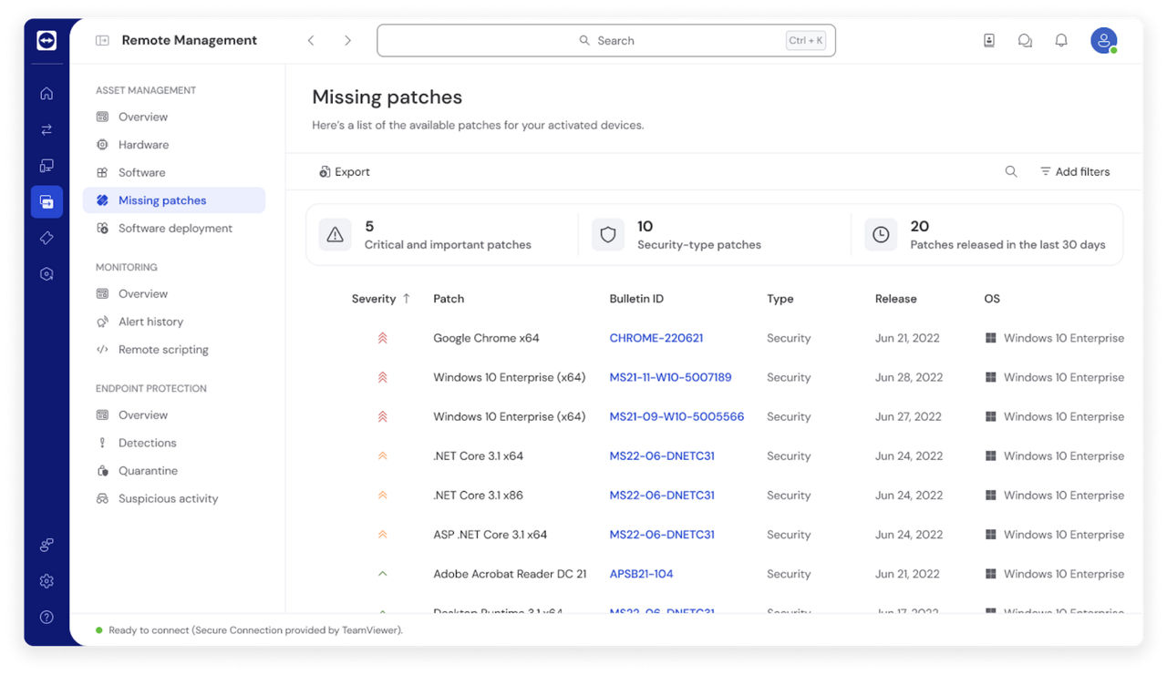This screenshot has width=1167, height=675.
Task: Click the Export button
Action: pos(344,171)
